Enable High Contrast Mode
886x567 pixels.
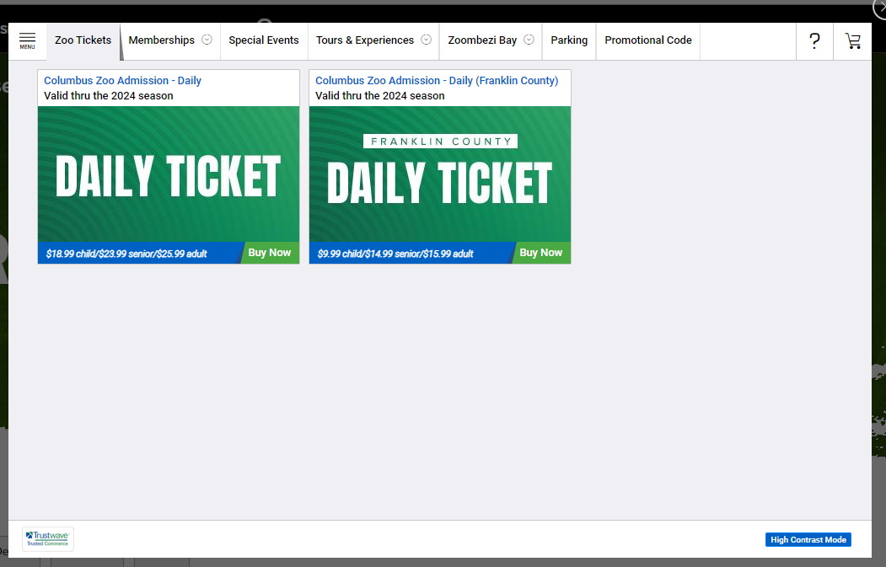click(x=808, y=540)
